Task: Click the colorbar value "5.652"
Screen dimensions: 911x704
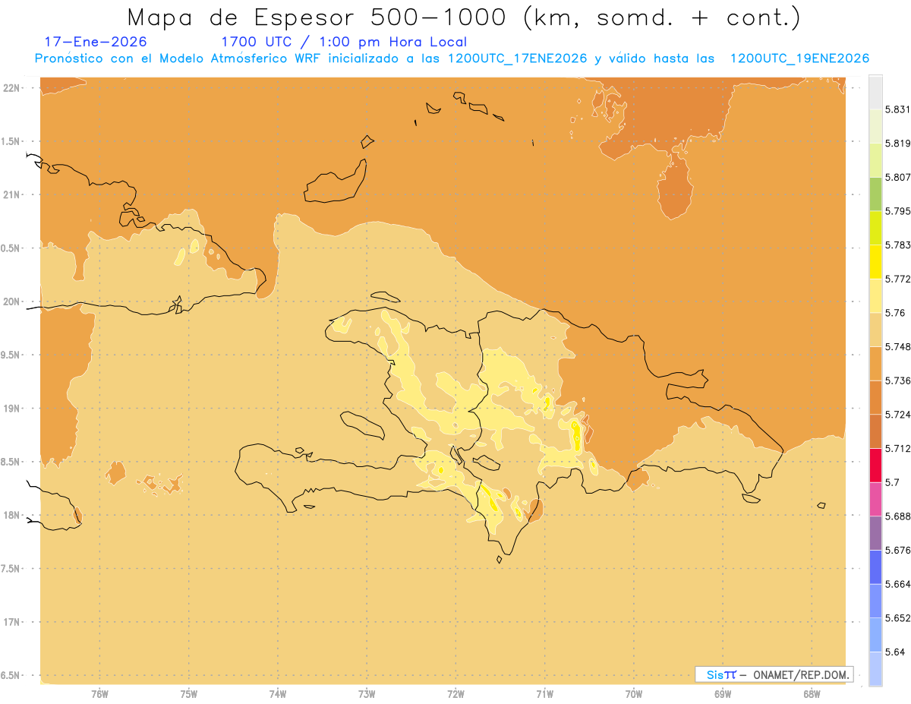Action: pyautogui.click(x=897, y=618)
